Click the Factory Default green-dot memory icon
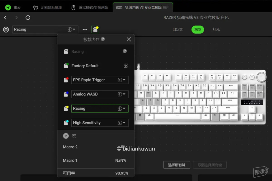272x181 pixels. point(66,66)
